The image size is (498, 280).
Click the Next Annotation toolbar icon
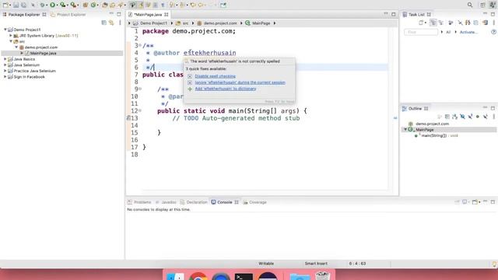pos(171,5)
